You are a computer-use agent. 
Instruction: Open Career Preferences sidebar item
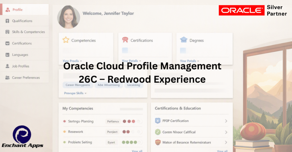point(25,78)
